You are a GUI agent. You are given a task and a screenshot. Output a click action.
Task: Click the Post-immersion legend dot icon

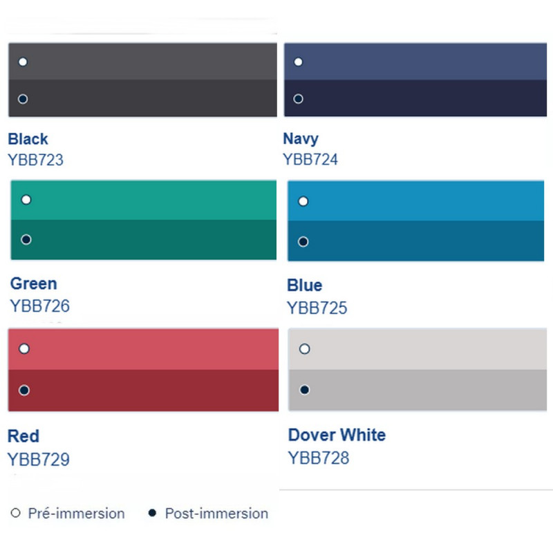[152, 514]
